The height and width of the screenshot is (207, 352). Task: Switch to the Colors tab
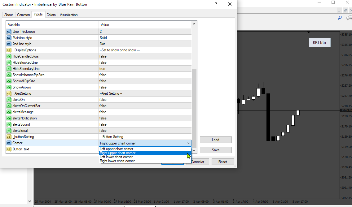coord(51,15)
